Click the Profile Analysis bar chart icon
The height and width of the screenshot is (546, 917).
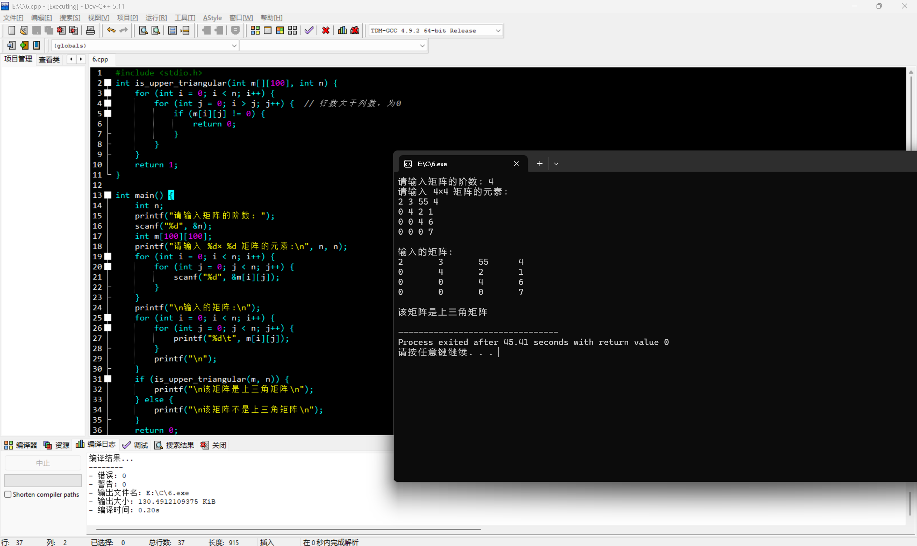(x=342, y=30)
